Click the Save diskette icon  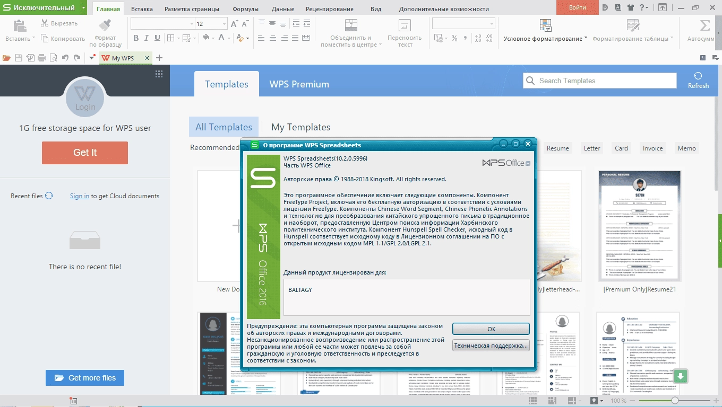[x=19, y=58]
